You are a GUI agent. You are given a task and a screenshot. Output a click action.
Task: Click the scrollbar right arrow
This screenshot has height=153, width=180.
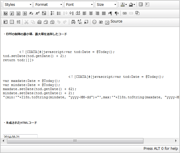(x=176, y=141)
